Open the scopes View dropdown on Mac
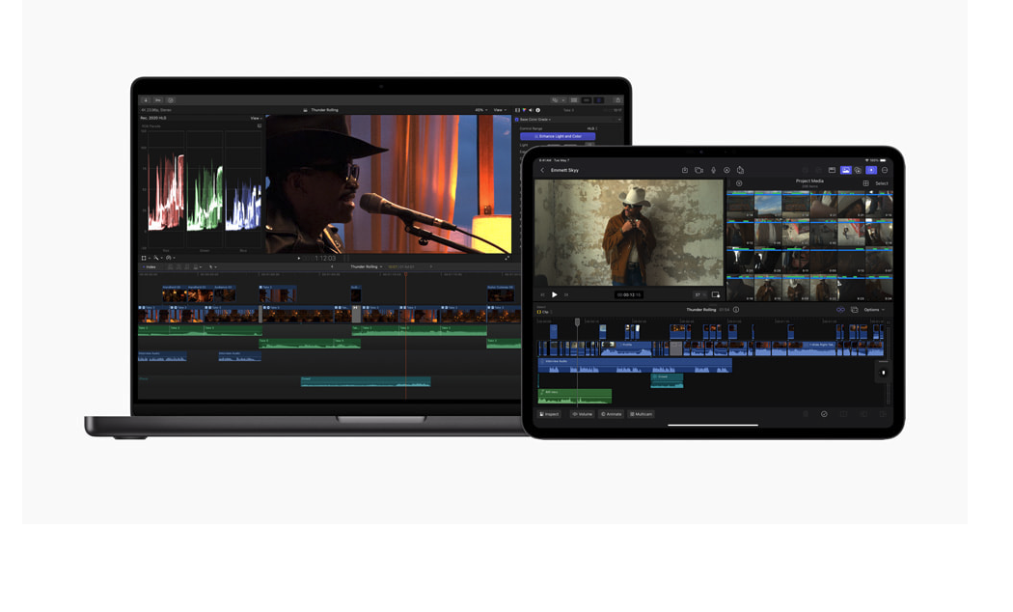The image size is (1013, 612). (256, 119)
